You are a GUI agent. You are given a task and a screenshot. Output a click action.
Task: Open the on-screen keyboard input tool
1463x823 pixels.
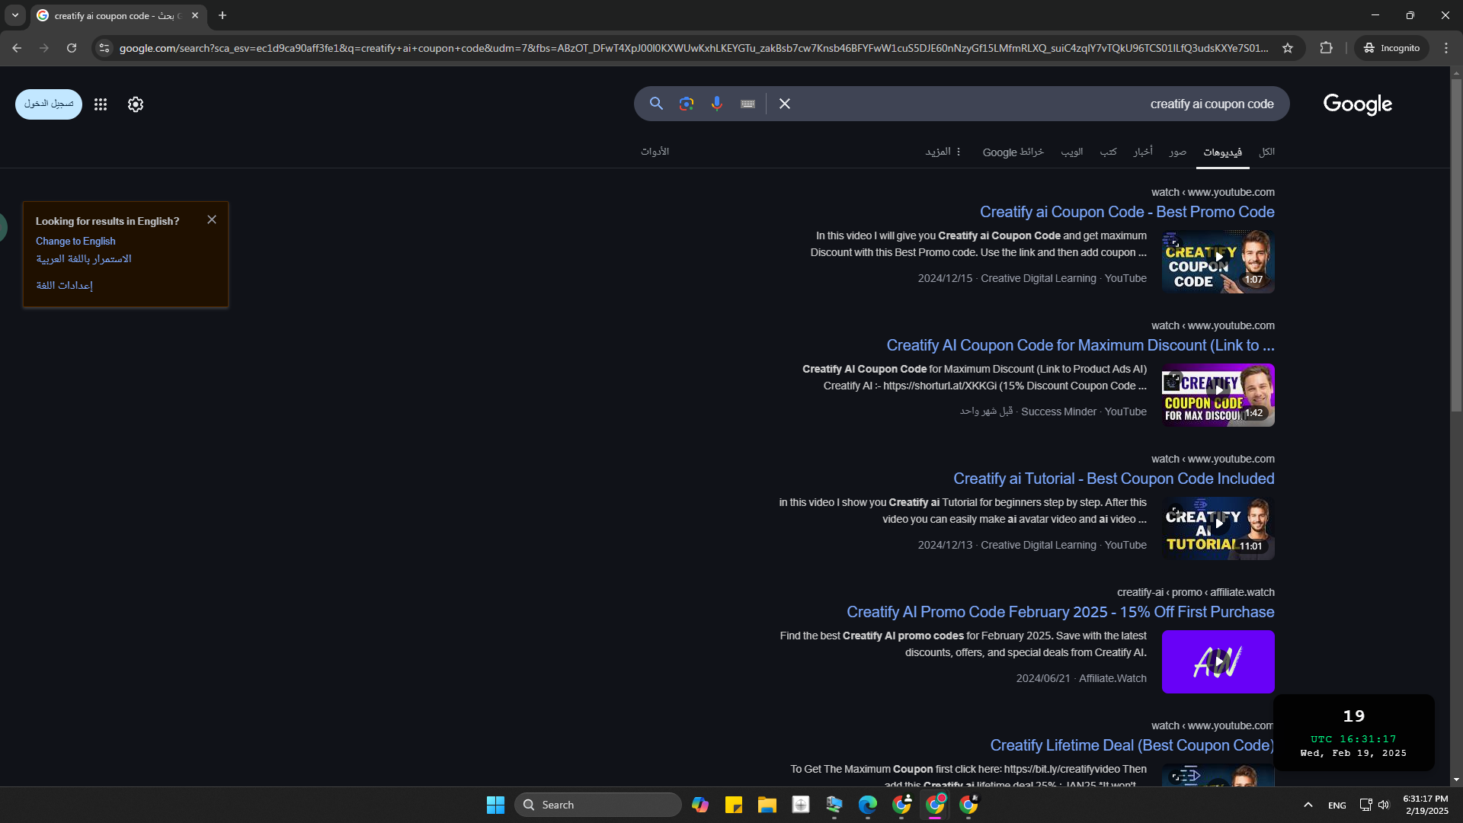(x=748, y=104)
